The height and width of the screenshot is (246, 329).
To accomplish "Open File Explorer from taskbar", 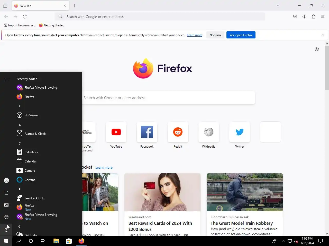I will 56,241.
